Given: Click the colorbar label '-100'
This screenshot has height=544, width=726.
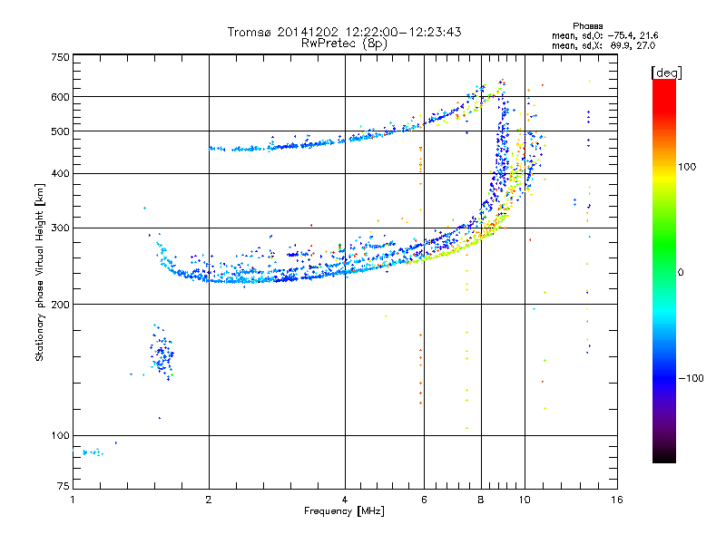Looking at the screenshot, I should pyautogui.click(x=691, y=378).
